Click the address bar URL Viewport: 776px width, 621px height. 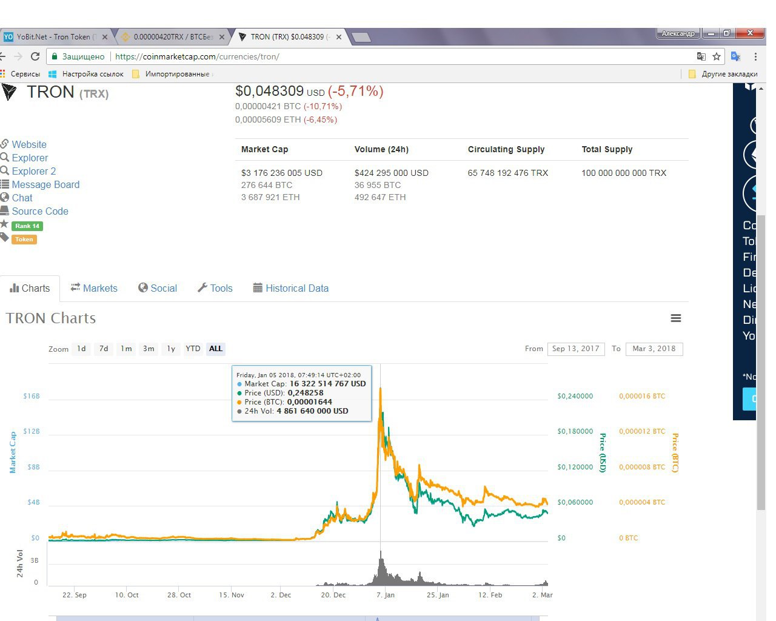(197, 56)
